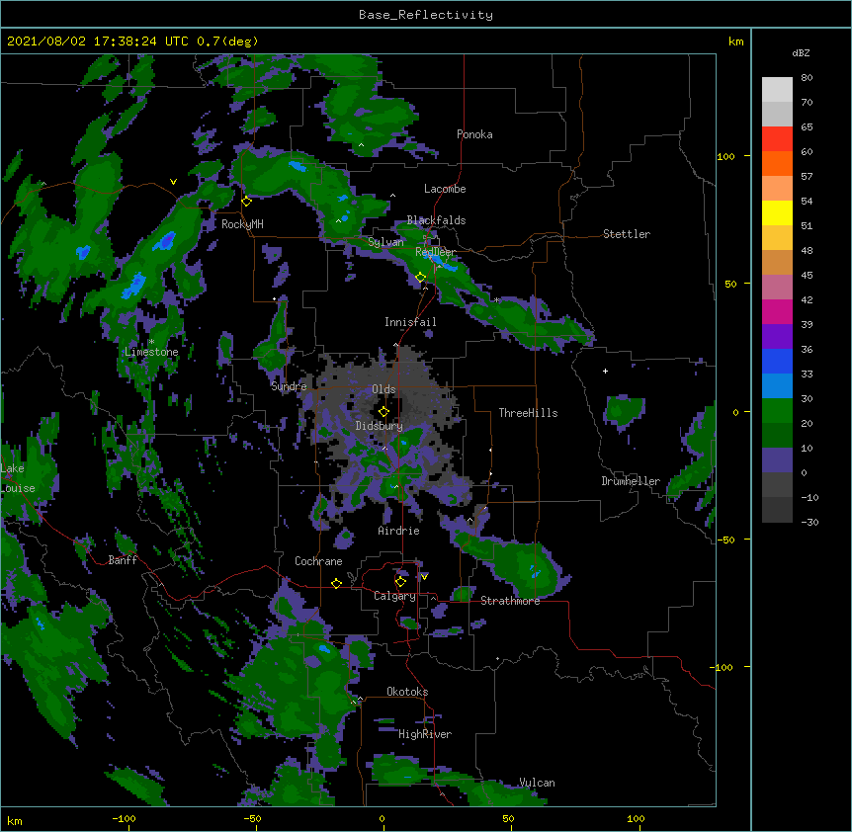Image resolution: width=852 pixels, height=832 pixels.
Task: Click the km label at bottom left
Action: 15,820
